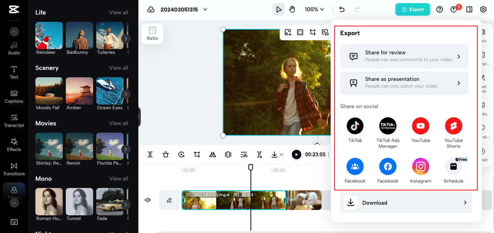Open the Audio panel in sidebar
Screen dimensions: 494x233
(x=14, y=48)
